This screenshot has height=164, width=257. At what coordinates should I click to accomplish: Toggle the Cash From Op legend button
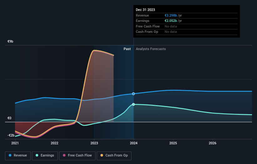pyautogui.click(x=114, y=156)
